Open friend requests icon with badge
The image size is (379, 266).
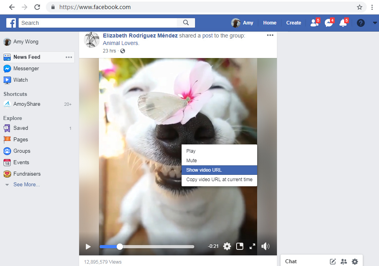315,22
